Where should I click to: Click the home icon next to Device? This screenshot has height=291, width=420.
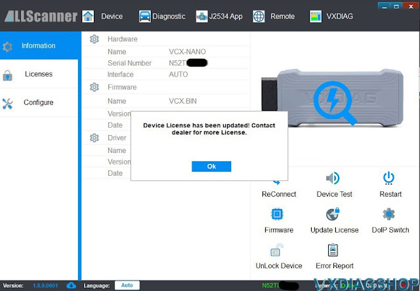(x=88, y=16)
